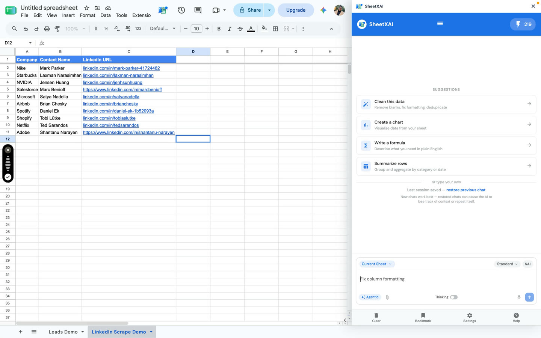Click the SheetXAI prompt input field

pos(446,279)
